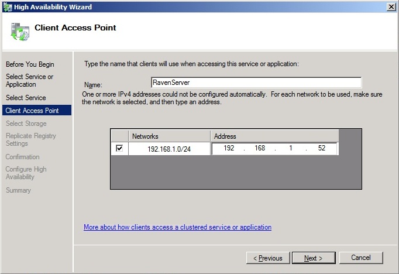This screenshot has width=399, height=274.
Task: Click the Client Access Point heading text
Action: pos(75,28)
